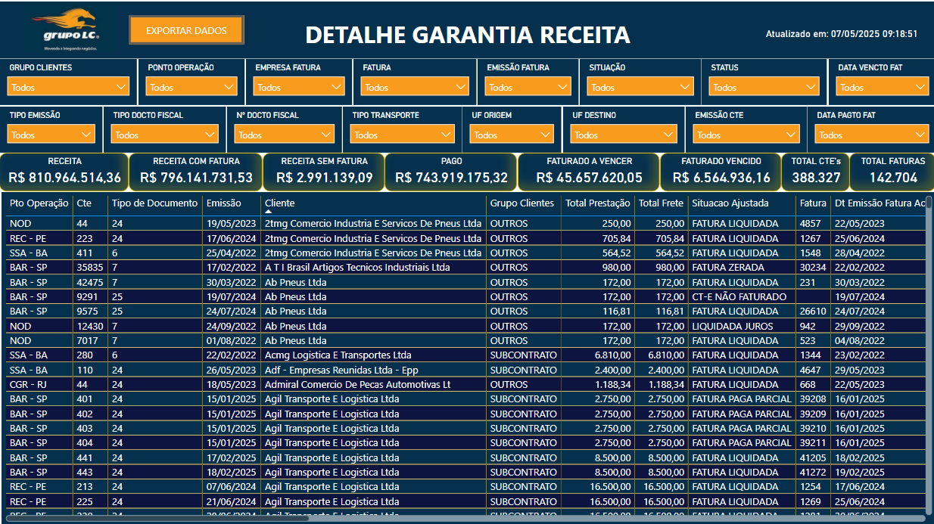934x524 pixels.
Task: Click the Tipo de Documento column header
Action: [x=155, y=203]
